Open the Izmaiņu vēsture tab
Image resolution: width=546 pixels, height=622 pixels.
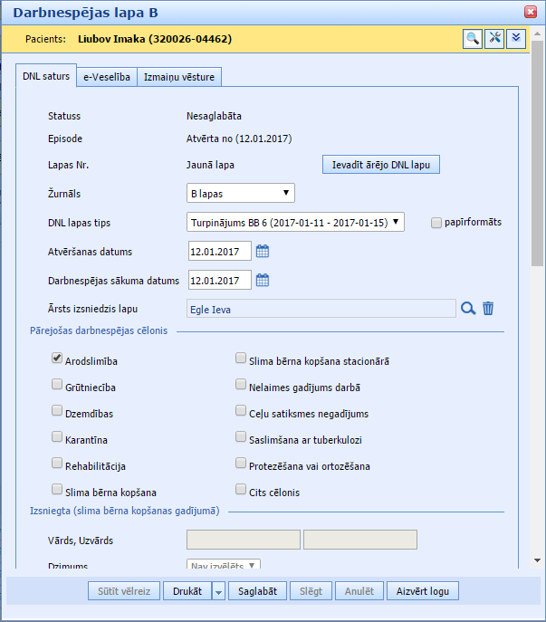click(x=179, y=77)
